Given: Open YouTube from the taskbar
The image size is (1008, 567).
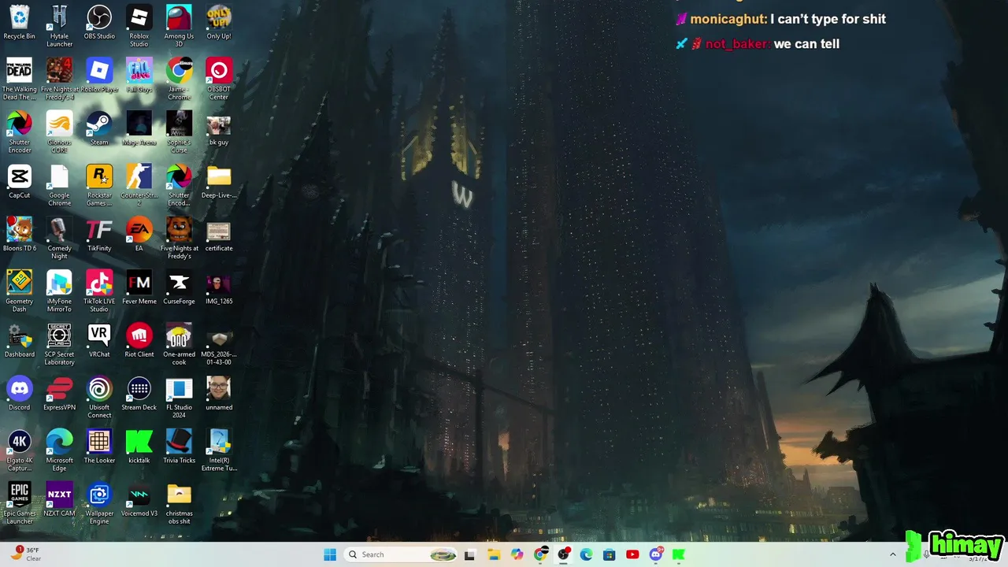Looking at the screenshot, I should [632, 554].
